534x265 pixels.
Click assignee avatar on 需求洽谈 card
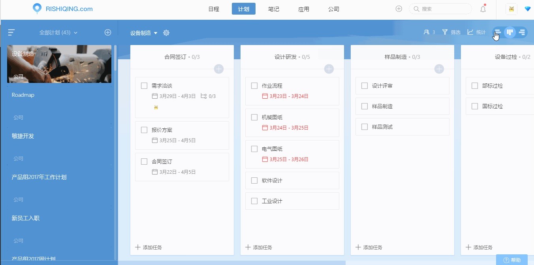pos(156,107)
